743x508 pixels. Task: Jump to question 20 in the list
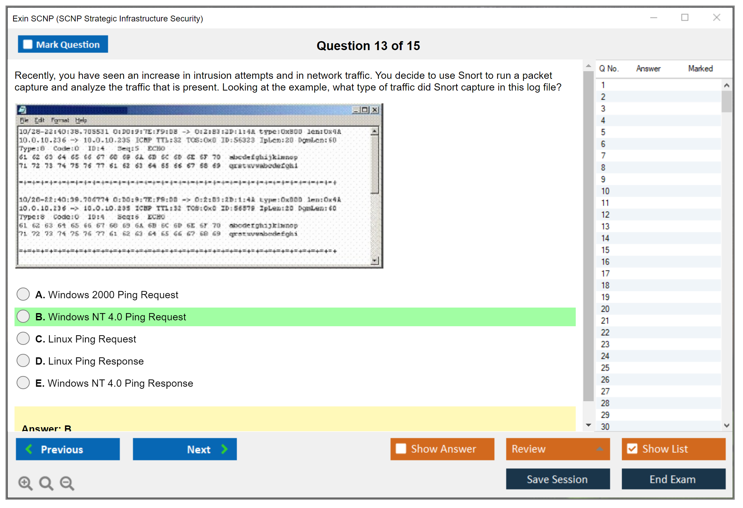pyautogui.click(x=605, y=309)
